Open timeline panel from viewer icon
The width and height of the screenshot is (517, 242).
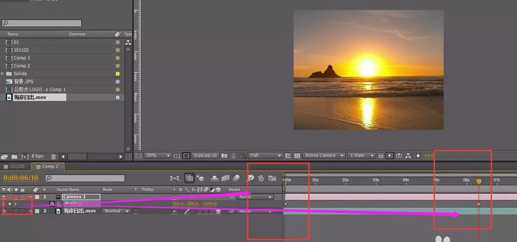[x=399, y=155]
